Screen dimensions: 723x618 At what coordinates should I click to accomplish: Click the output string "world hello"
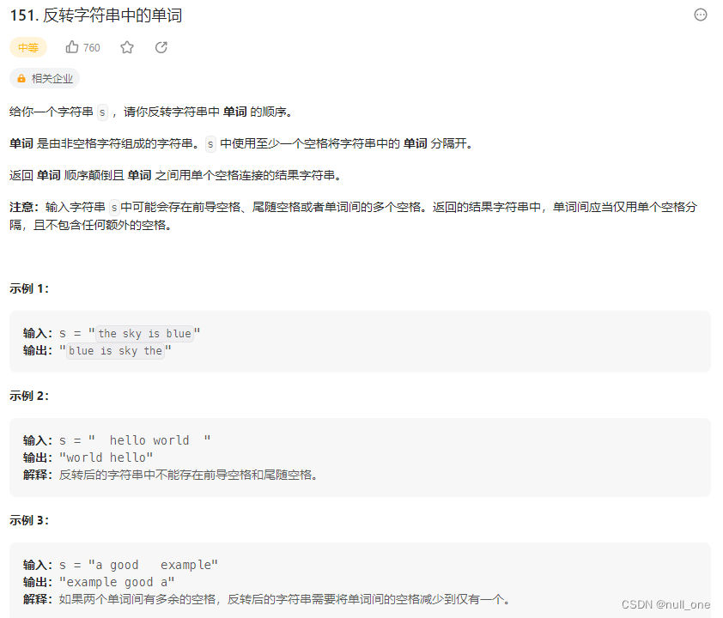[x=106, y=457]
